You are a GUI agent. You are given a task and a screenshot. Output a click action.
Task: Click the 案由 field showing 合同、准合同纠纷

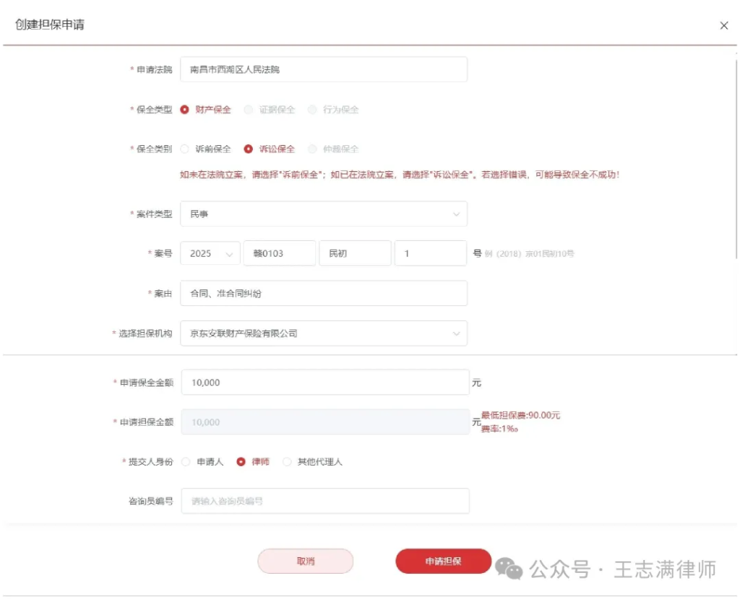(324, 293)
